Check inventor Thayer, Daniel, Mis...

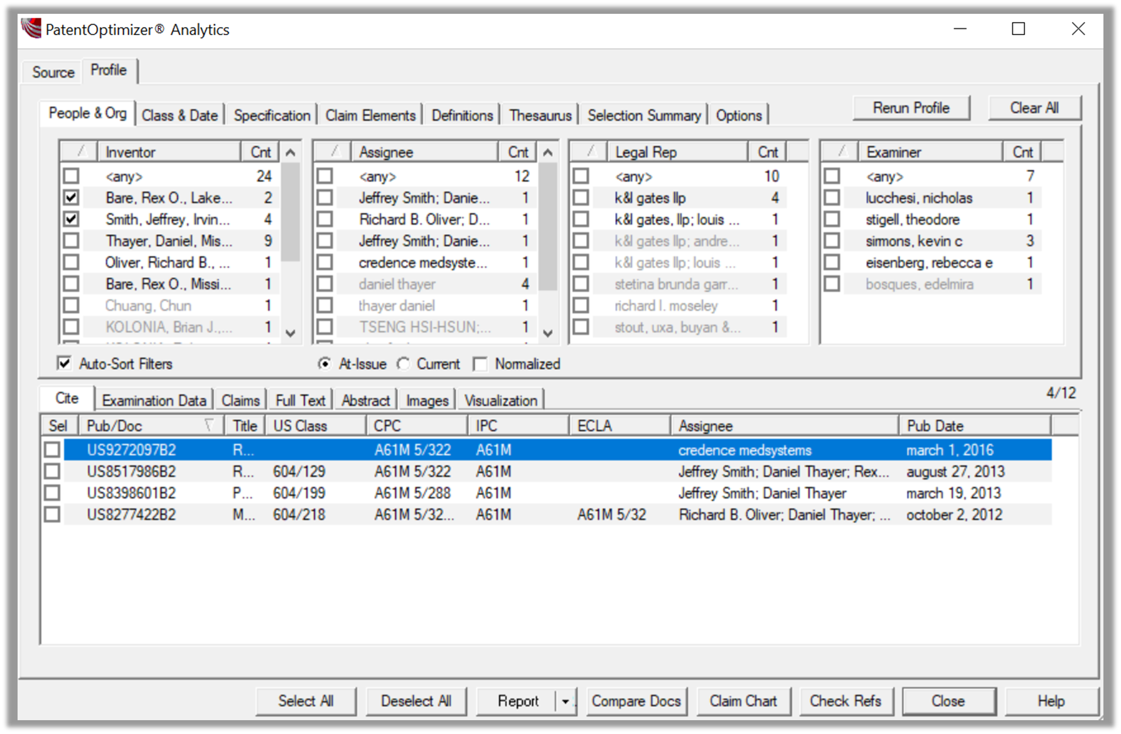[71, 240]
